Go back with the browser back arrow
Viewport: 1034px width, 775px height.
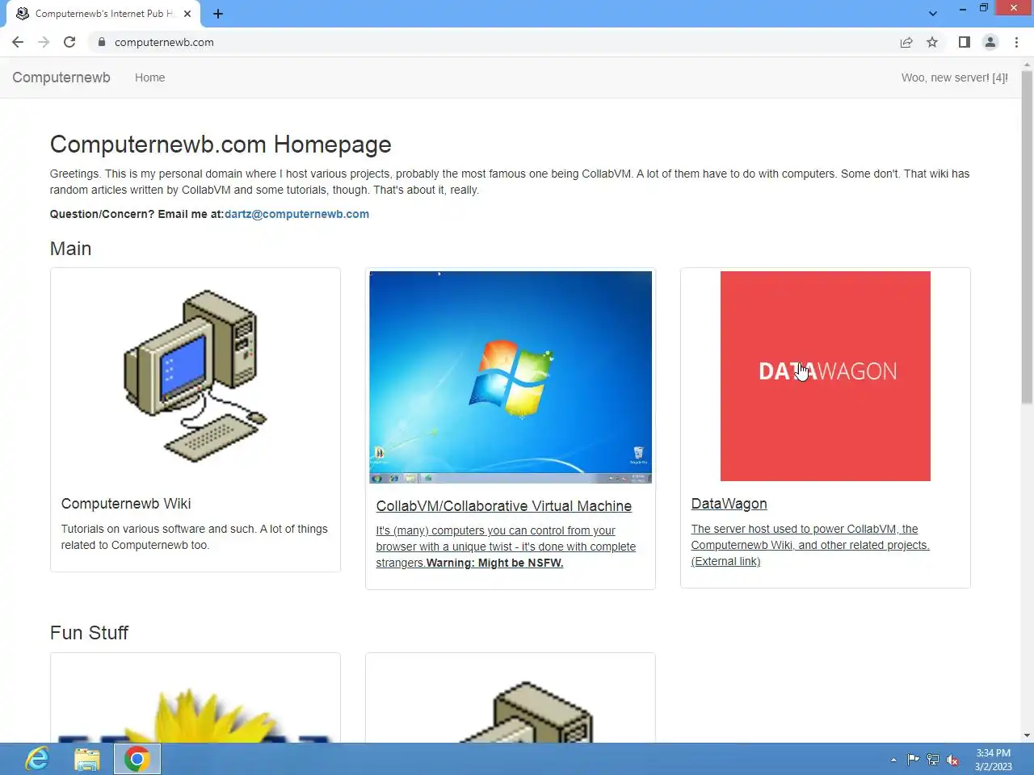(18, 42)
